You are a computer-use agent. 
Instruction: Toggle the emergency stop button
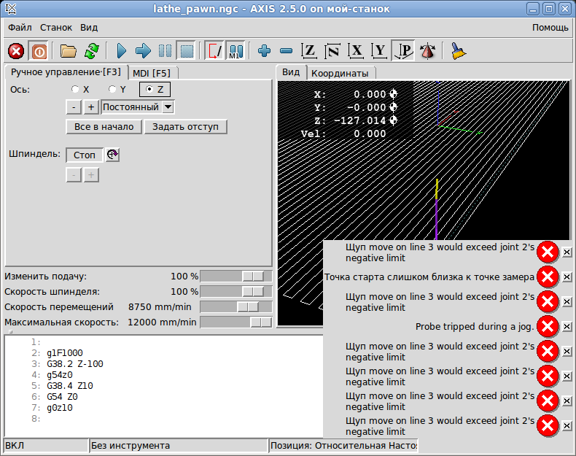(16, 51)
